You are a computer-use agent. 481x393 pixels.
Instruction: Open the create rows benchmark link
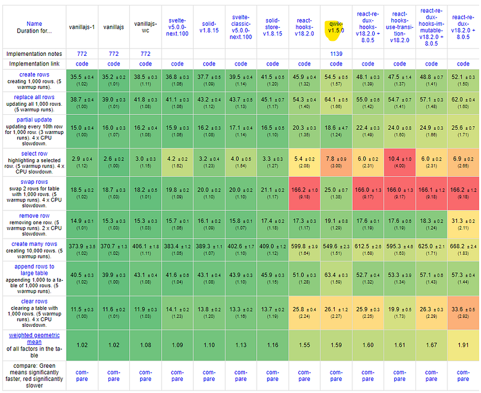point(34,75)
